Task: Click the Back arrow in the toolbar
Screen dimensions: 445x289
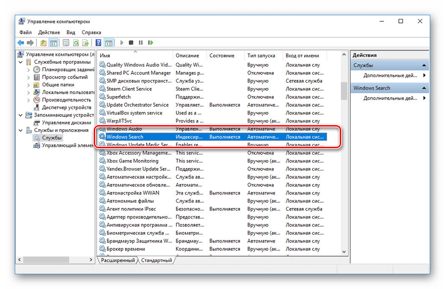Action: click(21, 43)
